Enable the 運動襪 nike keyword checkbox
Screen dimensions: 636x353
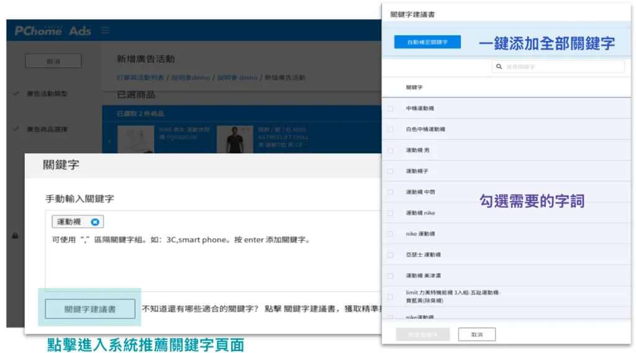[x=390, y=213]
